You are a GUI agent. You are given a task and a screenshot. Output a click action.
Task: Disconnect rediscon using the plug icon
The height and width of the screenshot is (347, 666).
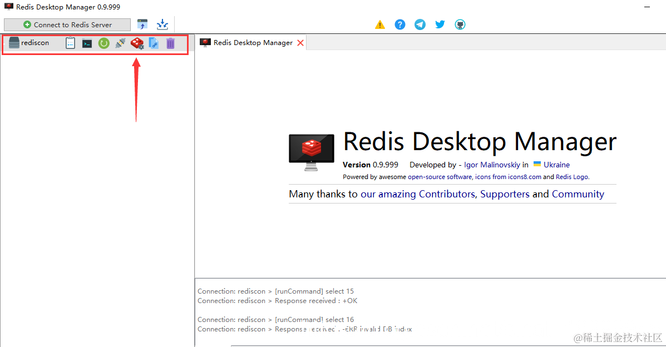click(120, 43)
